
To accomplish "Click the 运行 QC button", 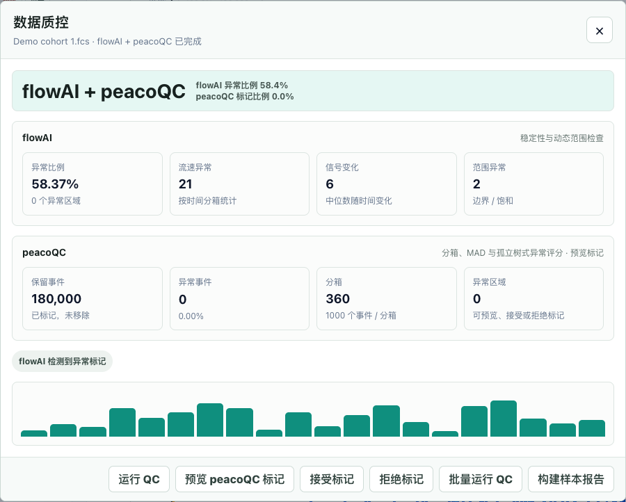I will click(139, 479).
